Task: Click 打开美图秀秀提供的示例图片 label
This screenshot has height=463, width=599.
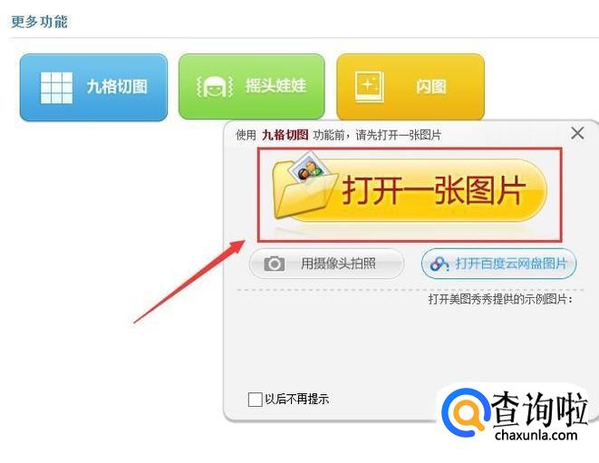Action: (x=500, y=299)
